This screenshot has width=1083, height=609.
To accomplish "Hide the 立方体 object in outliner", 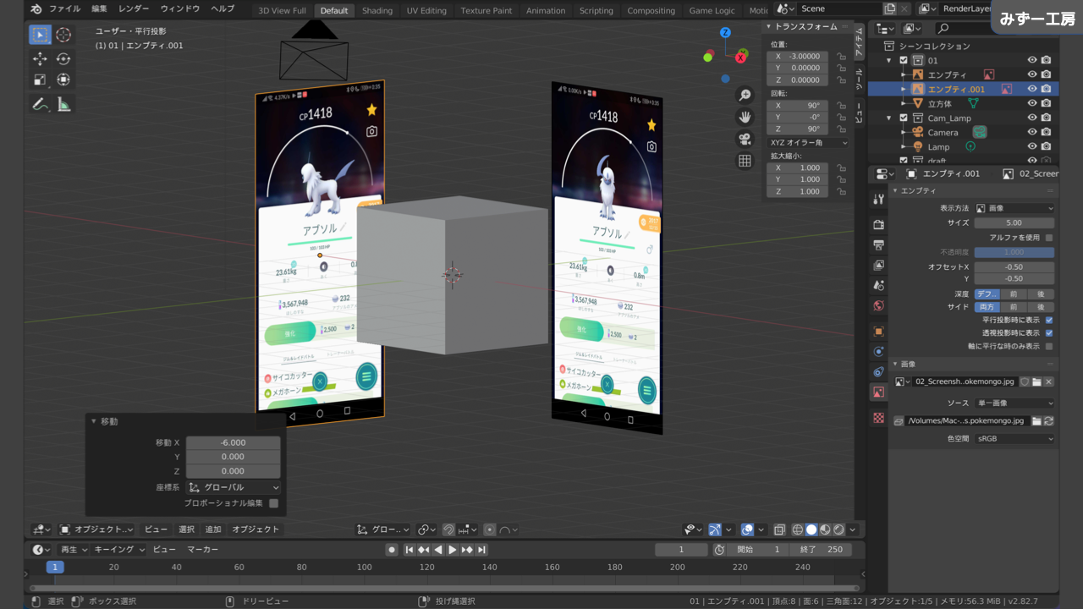I will coord(1032,103).
